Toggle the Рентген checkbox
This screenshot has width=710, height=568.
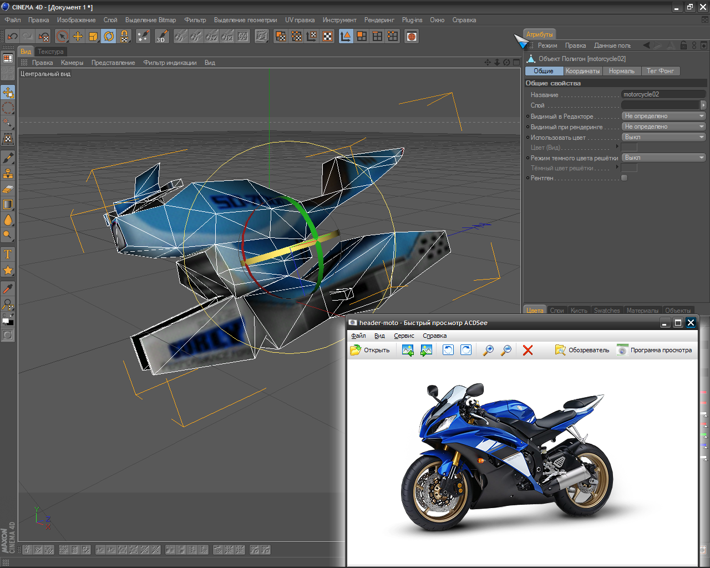[624, 178]
